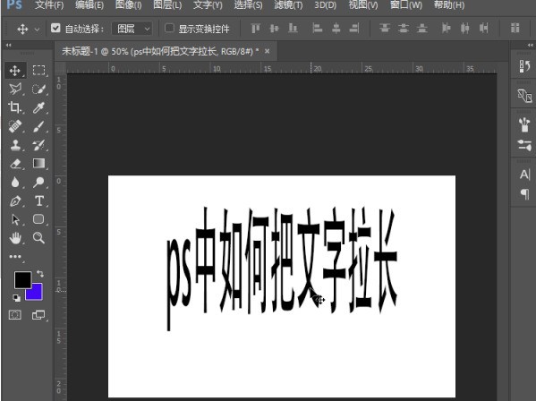The height and width of the screenshot is (401, 536).
Task: Expand the left toolbar panel arrows
Action: tap(9, 45)
